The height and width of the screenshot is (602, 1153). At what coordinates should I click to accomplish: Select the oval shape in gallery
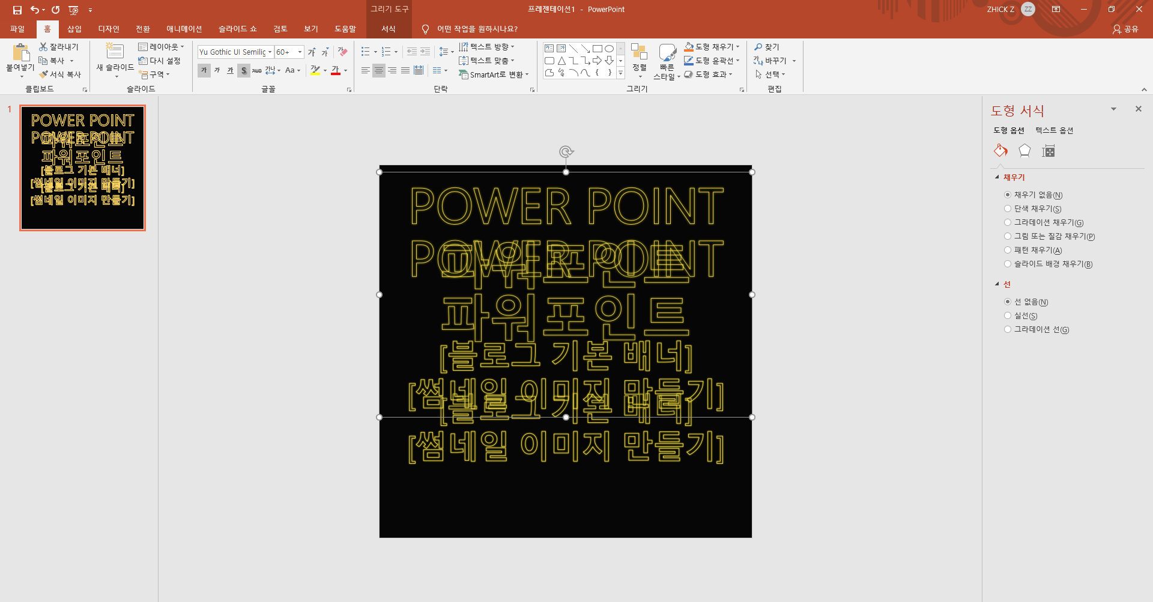pyautogui.click(x=609, y=49)
